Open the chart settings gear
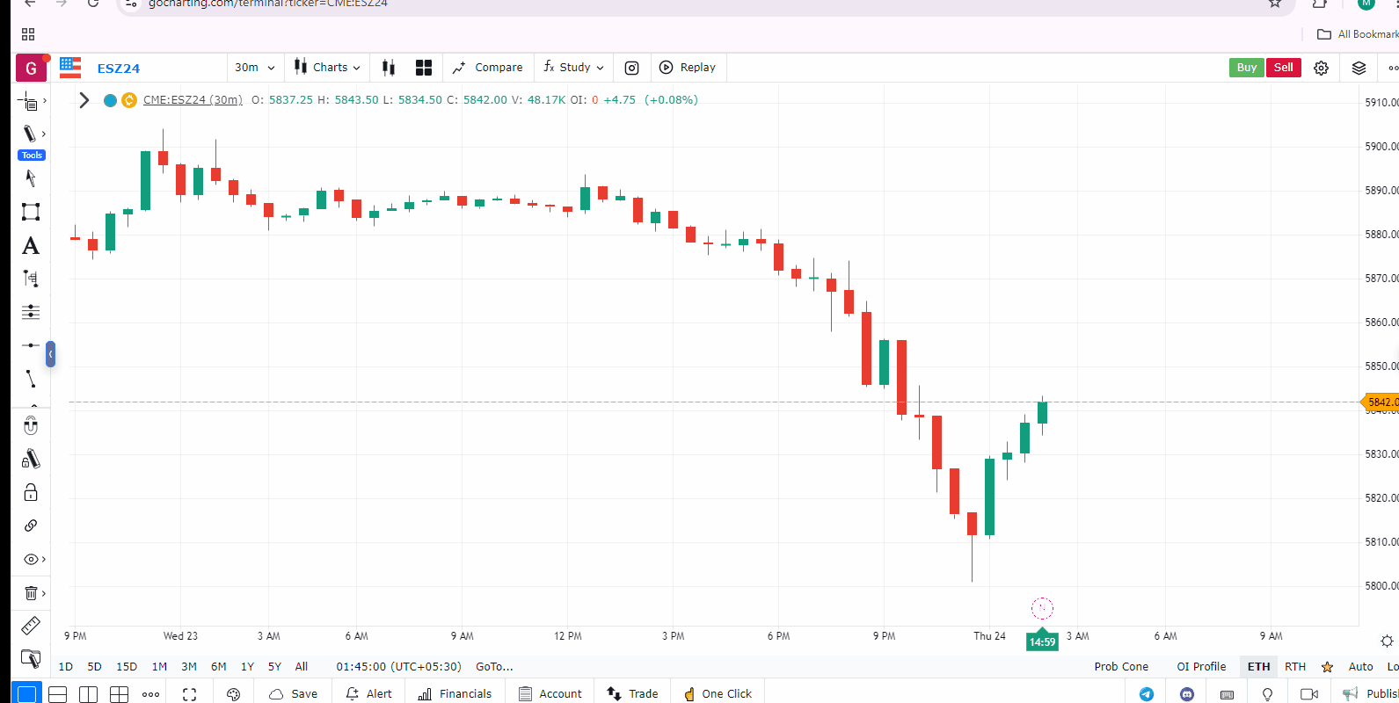The width and height of the screenshot is (1399, 703). point(1321,68)
